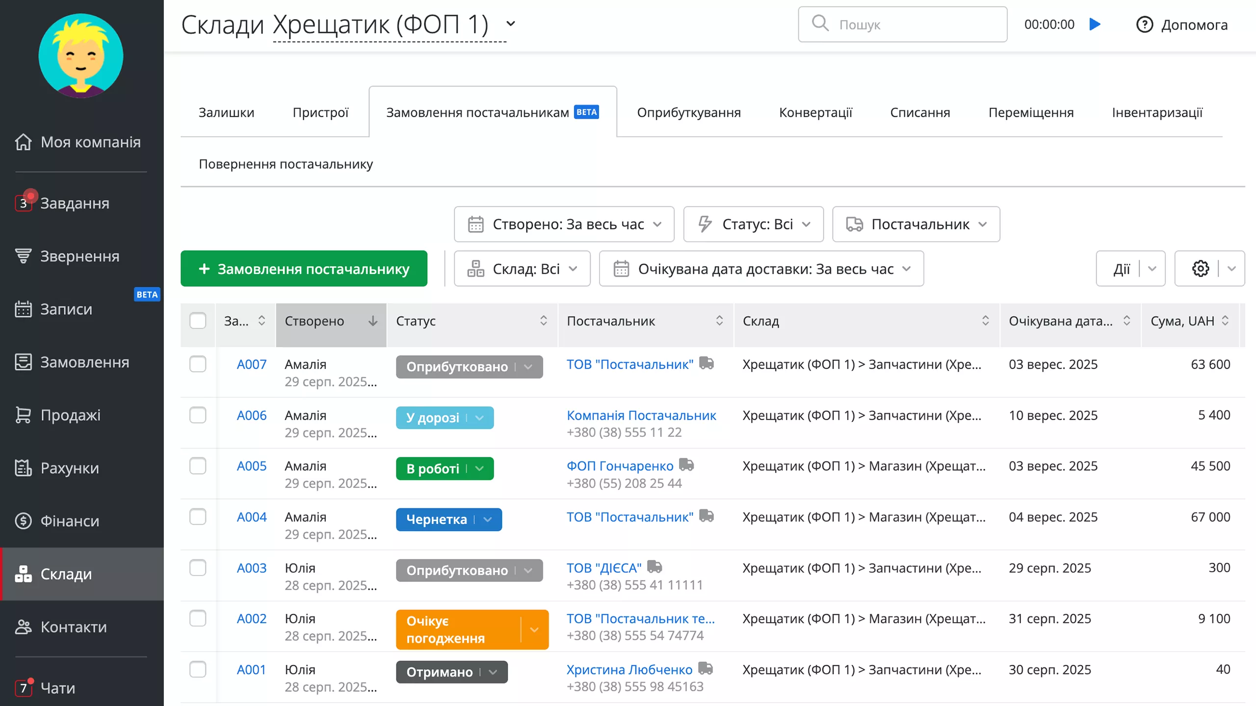This screenshot has height=706, width=1256.
Task: Open the Статус: Всі filter dropdown
Action: tap(754, 224)
